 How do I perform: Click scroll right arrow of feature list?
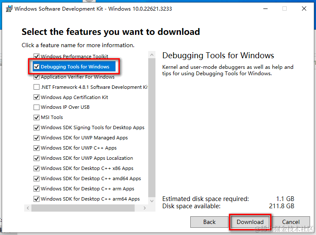click(144, 208)
